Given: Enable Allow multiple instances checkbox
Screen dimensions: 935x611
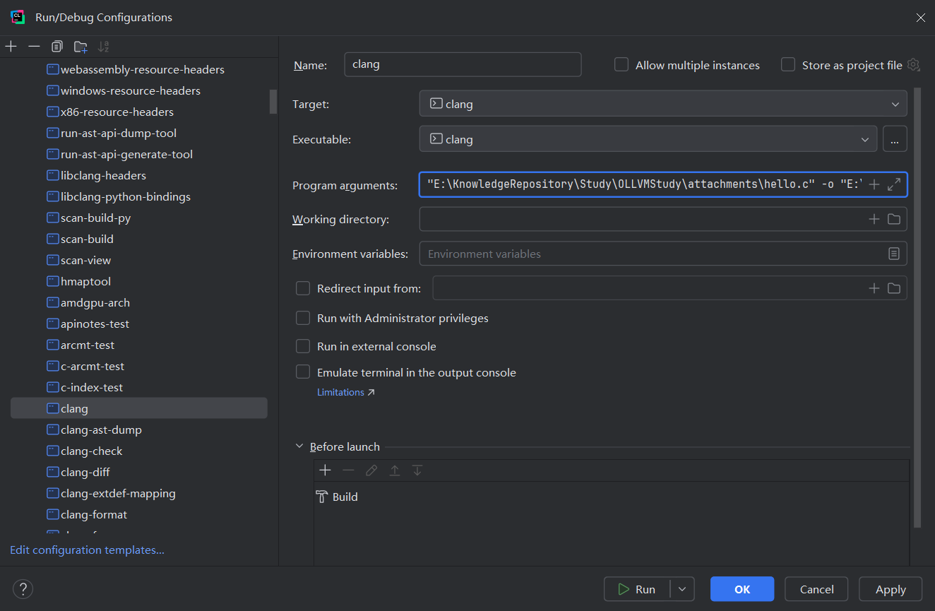Looking at the screenshot, I should click(621, 65).
